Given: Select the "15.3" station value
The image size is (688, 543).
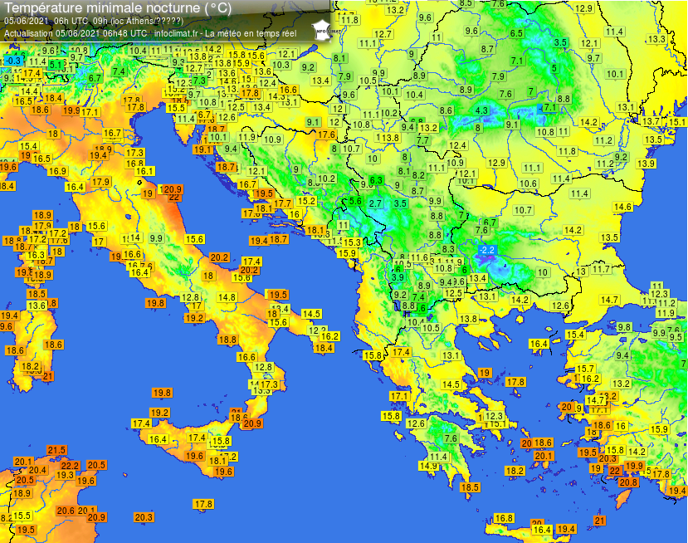Looking at the screenshot, I should pos(352,242).
